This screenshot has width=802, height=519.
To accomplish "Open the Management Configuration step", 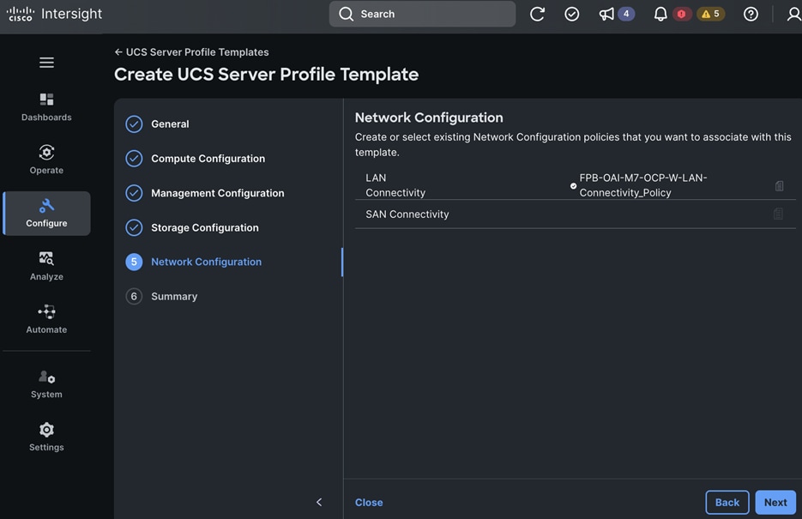I will pyautogui.click(x=217, y=193).
